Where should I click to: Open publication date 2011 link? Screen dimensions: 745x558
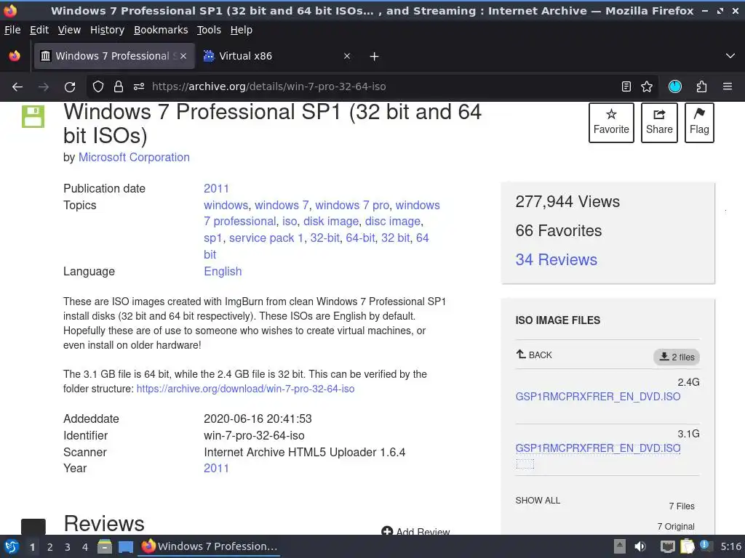pyautogui.click(x=216, y=188)
